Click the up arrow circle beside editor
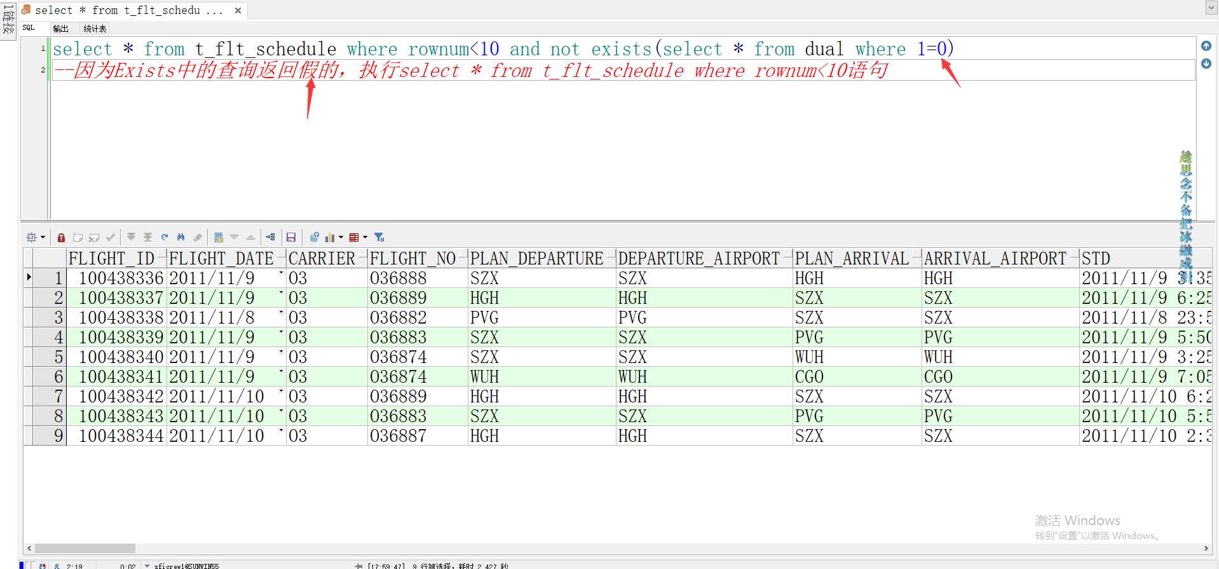The height and width of the screenshot is (569, 1219). click(1206, 46)
